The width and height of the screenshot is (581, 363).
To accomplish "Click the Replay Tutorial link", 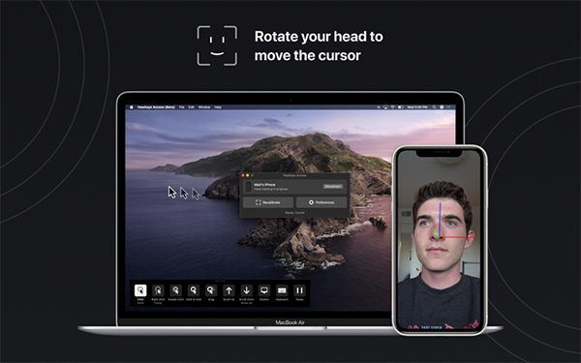I will [294, 213].
